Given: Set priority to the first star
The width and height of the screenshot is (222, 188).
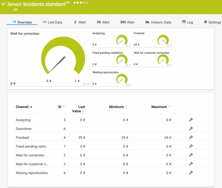Looking at the screenshot, I should (74, 2).
